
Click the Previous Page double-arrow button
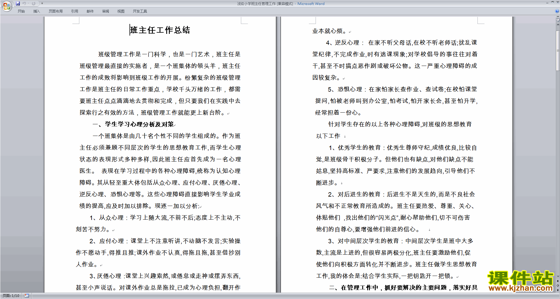[x=558, y=281]
